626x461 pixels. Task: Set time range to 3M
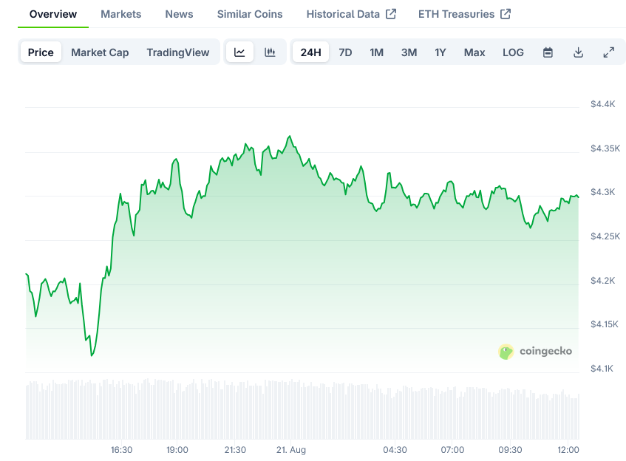409,52
